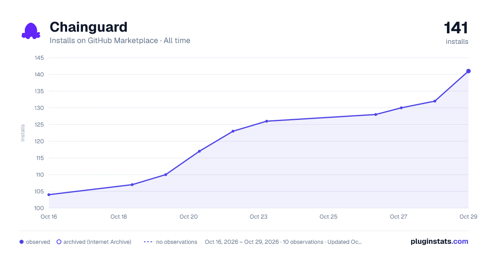This screenshot has height=256, width=488.
Task: Click the dashed 'no observations' legend line
Action: pyautogui.click(x=148, y=242)
